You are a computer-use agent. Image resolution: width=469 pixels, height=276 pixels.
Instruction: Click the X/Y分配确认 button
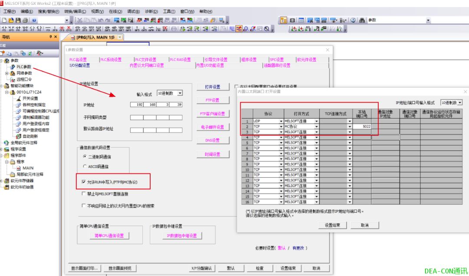tap(201, 268)
